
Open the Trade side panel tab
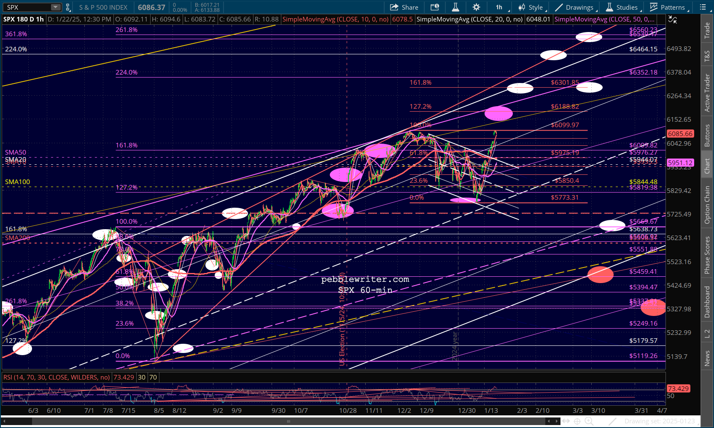(x=707, y=30)
